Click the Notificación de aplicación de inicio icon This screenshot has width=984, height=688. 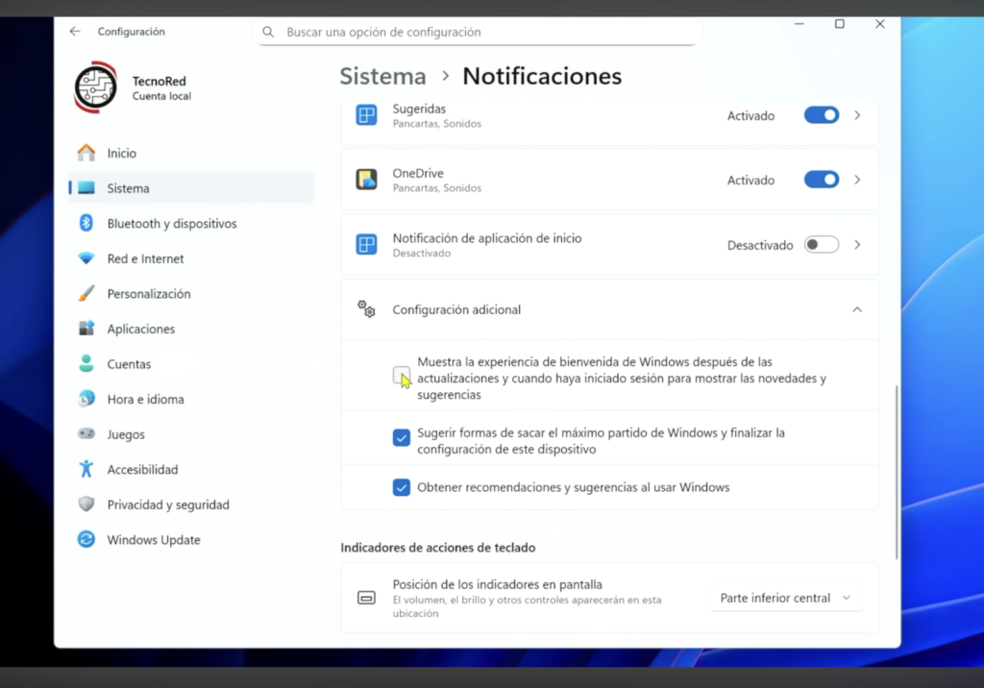point(366,244)
